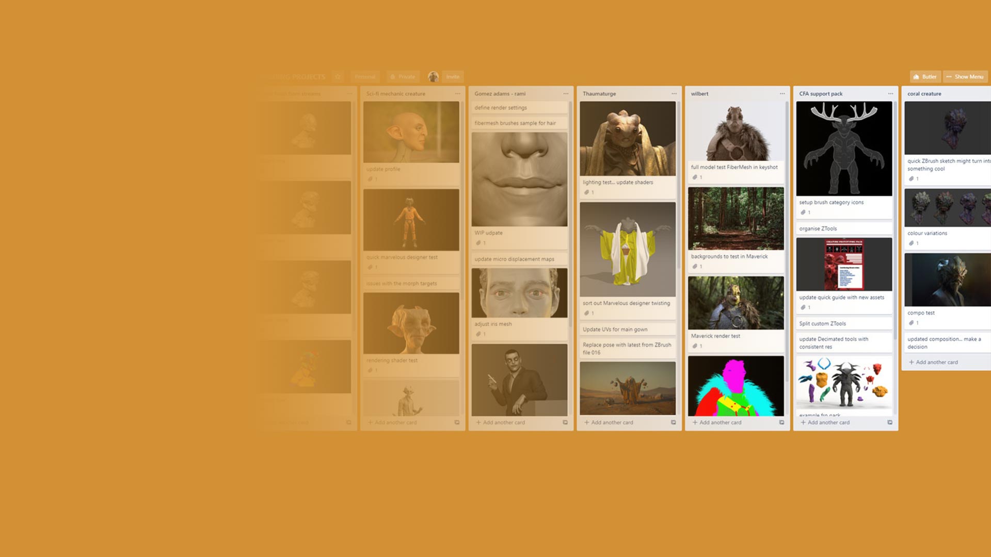Star this board with the star icon
Screen dimensions: 991x557
click(x=338, y=77)
